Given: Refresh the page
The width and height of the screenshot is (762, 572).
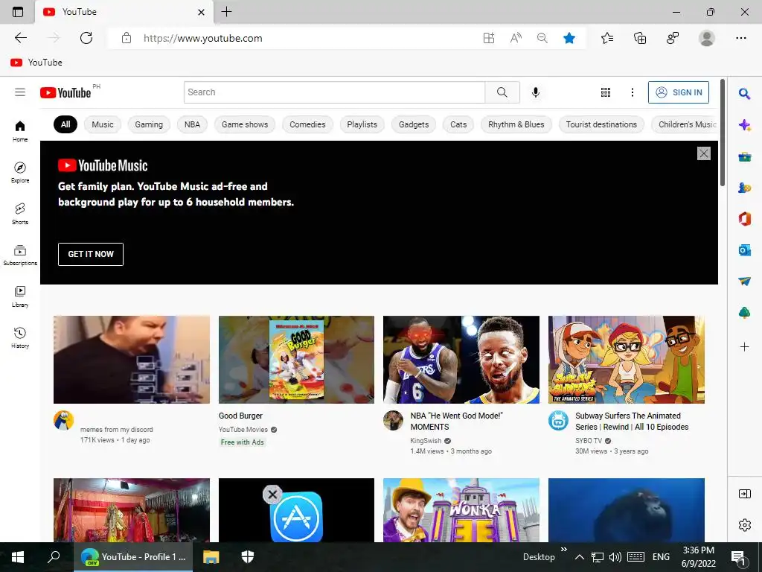Looking at the screenshot, I should pyautogui.click(x=86, y=38).
